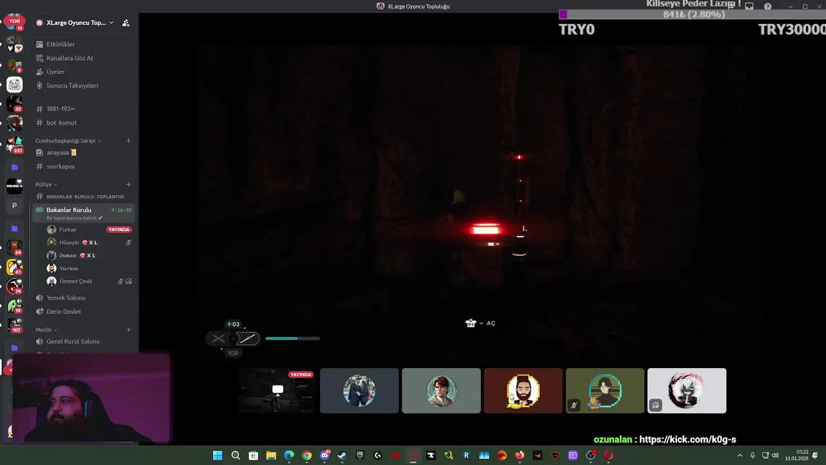826x465 pixels.
Task: Open Google Chrome from the taskbar
Action: pos(307,455)
